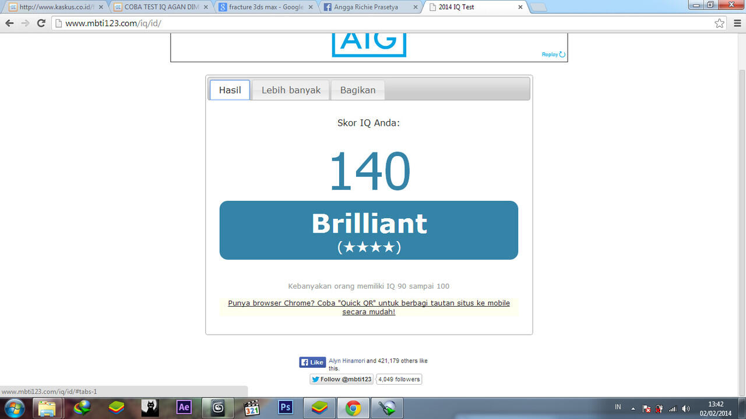This screenshot has width=746, height=419.
Task: Show hidden system tray icons arrow
Action: point(633,409)
